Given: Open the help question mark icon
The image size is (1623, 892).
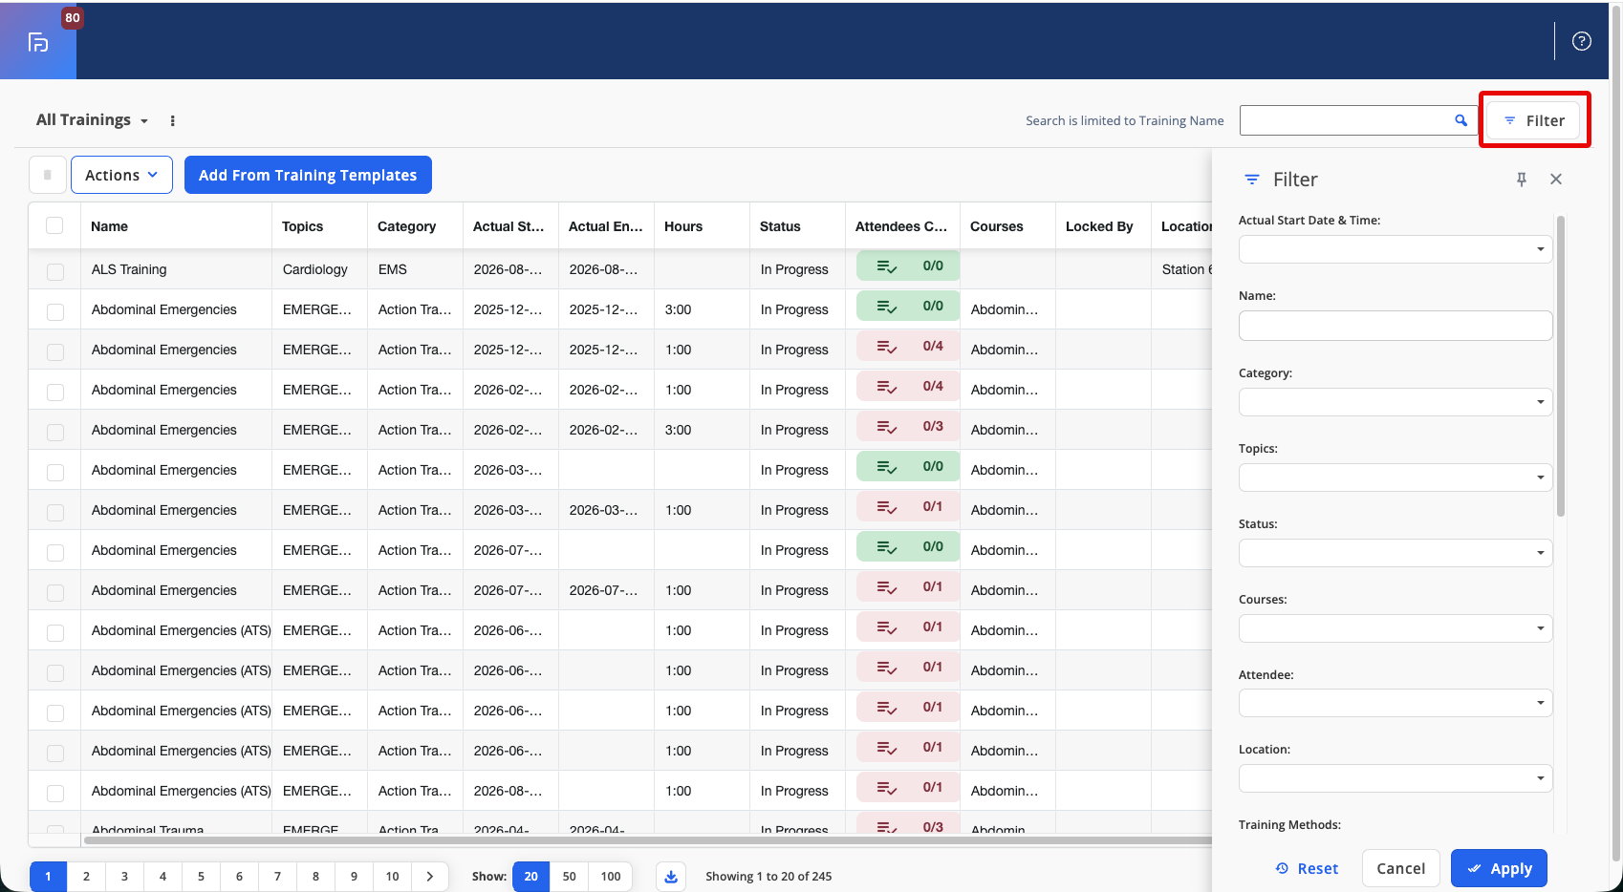Looking at the screenshot, I should tap(1582, 41).
